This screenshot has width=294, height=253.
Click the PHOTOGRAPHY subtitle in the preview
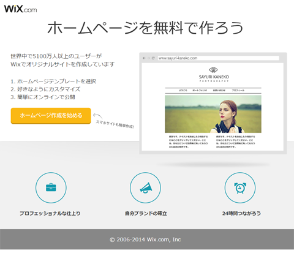(214, 81)
